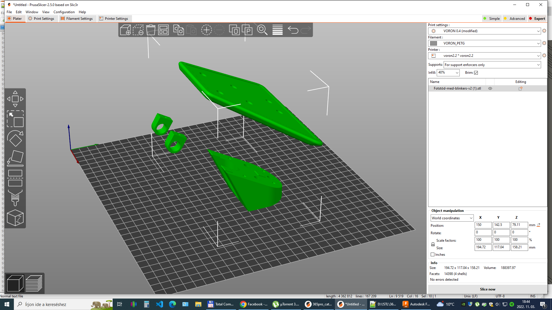Switch to 3D editor view icon

(15, 283)
